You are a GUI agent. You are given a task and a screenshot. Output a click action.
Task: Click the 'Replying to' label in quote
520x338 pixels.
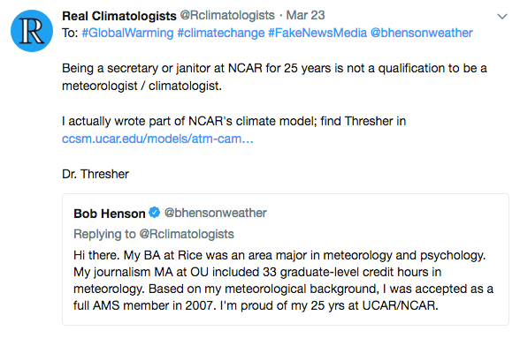[x=104, y=234]
